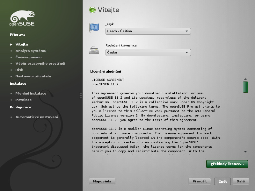
Task: Click the green Vítejte title icon
Action: pyautogui.click(x=92, y=10)
